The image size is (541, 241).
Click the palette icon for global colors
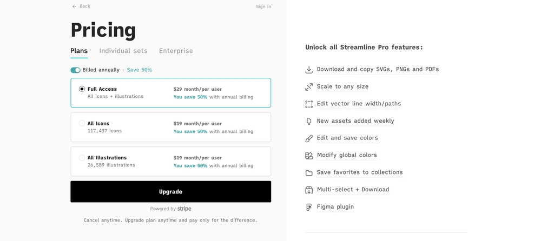309,156
